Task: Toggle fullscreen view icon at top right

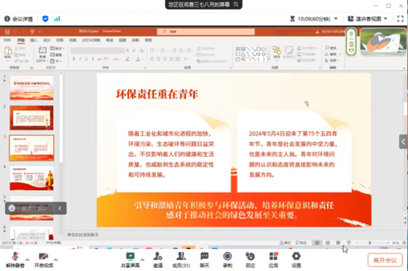Action: click(x=400, y=18)
